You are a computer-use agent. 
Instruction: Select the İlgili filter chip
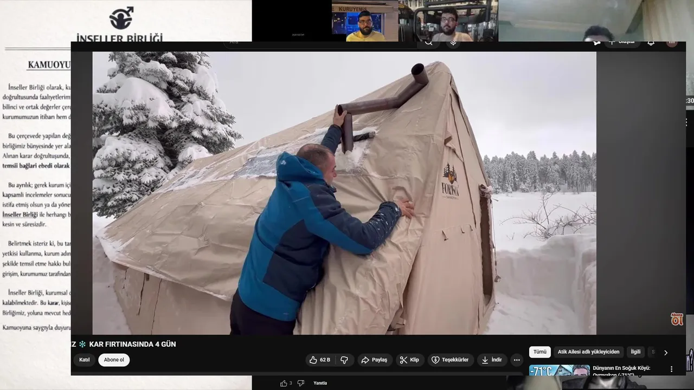click(635, 352)
